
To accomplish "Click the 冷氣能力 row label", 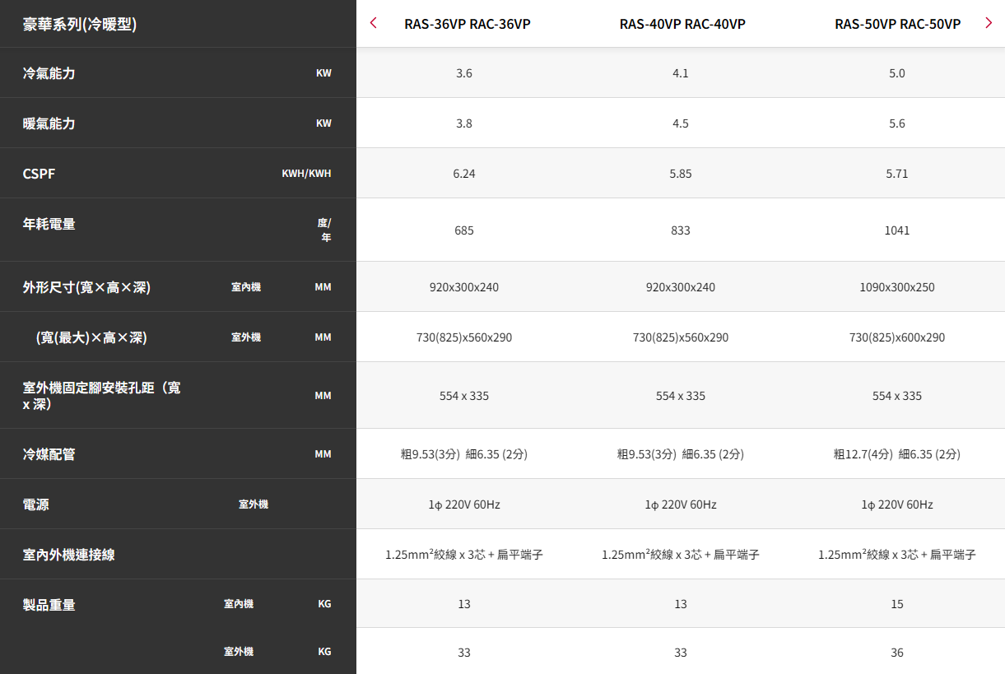I will [x=49, y=73].
